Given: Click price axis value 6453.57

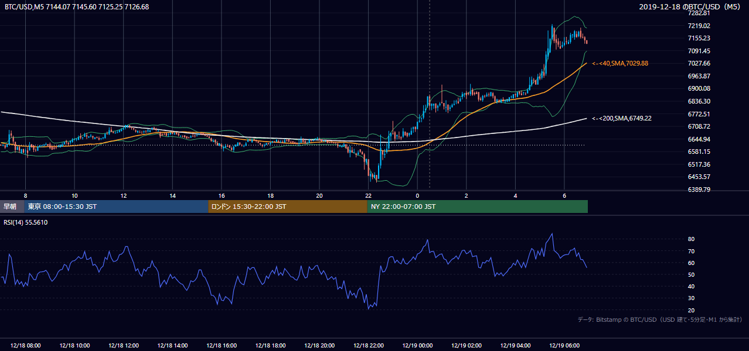Looking at the screenshot, I should (x=699, y=177).
